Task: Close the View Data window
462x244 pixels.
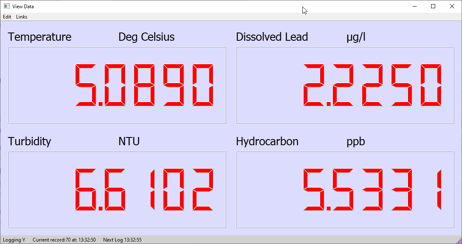Action: pyautogui.click(x=452, y=6)
